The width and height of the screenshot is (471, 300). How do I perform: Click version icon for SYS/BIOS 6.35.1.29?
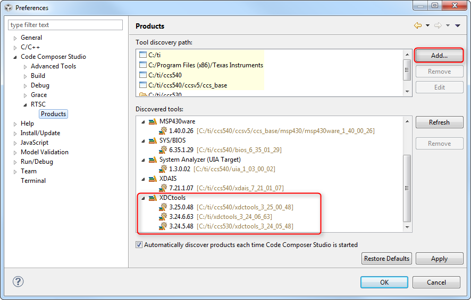[x=163, y=149]
